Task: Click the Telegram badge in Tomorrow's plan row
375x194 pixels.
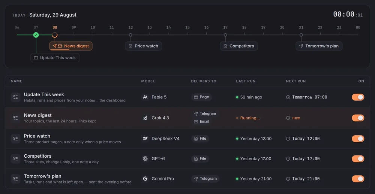Action: click(205, 179)
